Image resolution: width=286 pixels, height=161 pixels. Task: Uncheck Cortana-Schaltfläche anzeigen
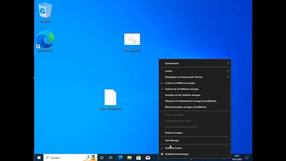point(195,83)
